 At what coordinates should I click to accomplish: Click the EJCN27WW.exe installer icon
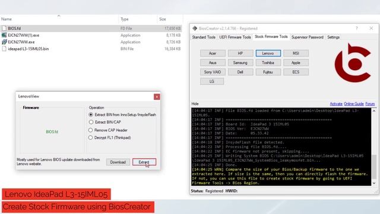tap(4, 42)
